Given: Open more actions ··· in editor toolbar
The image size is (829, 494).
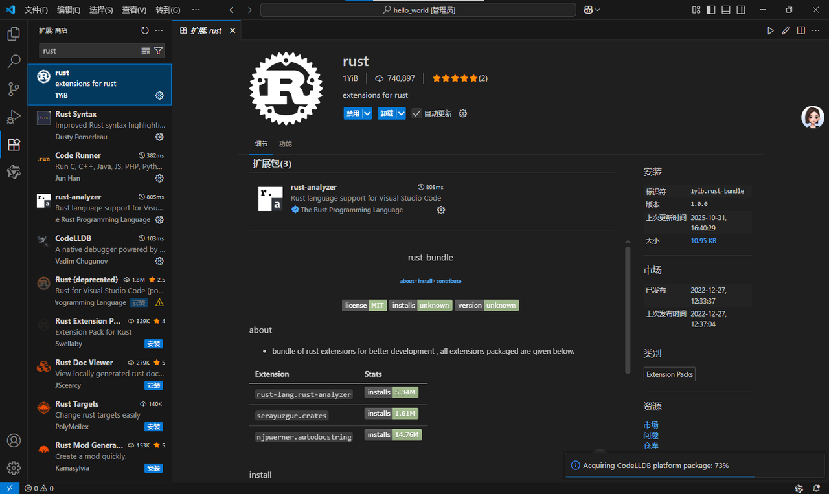Looking at the screenshot, I should [816, 30].
